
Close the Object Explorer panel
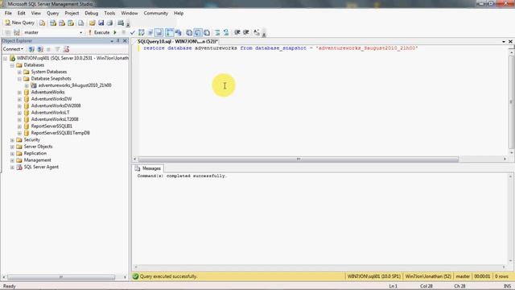[x=125, y=41]
